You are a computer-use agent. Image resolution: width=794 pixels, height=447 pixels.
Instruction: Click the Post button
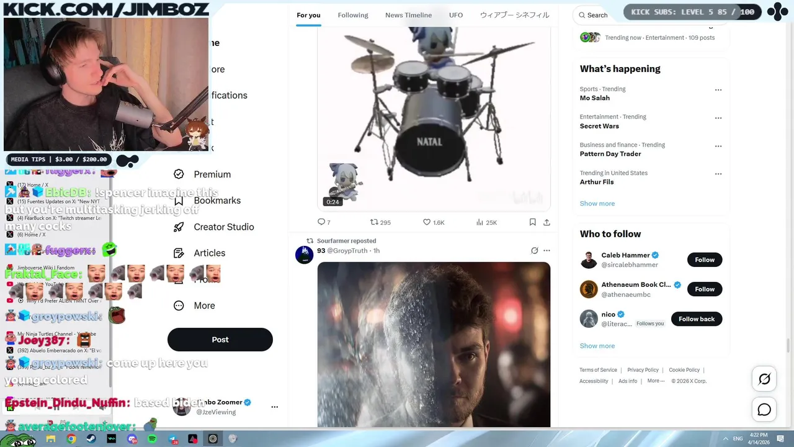click(220, 340)
